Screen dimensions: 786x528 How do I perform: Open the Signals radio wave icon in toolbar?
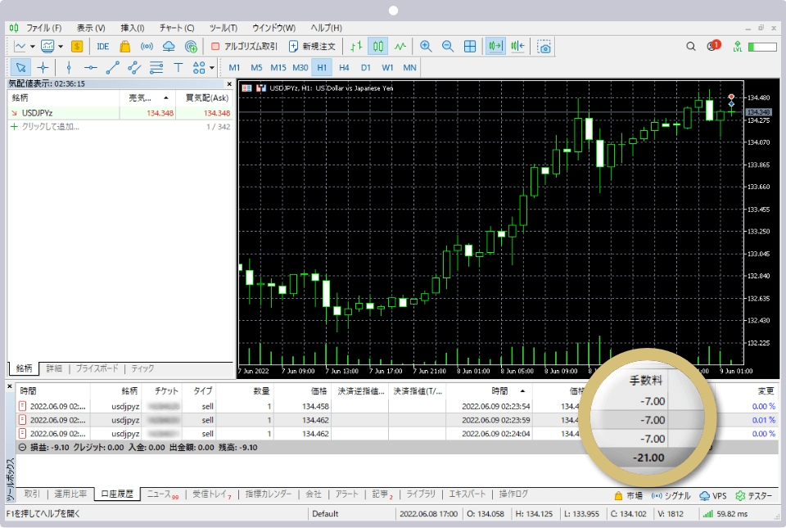pyautogui.click(x=147, y=47)
